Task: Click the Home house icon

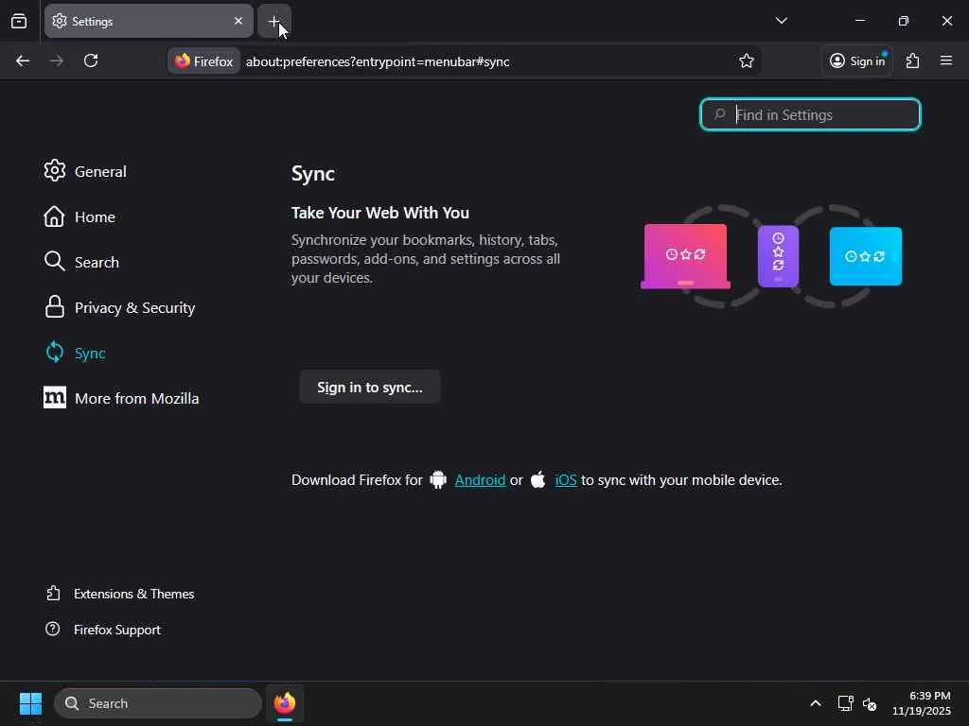Action: (x=54, y=216)
